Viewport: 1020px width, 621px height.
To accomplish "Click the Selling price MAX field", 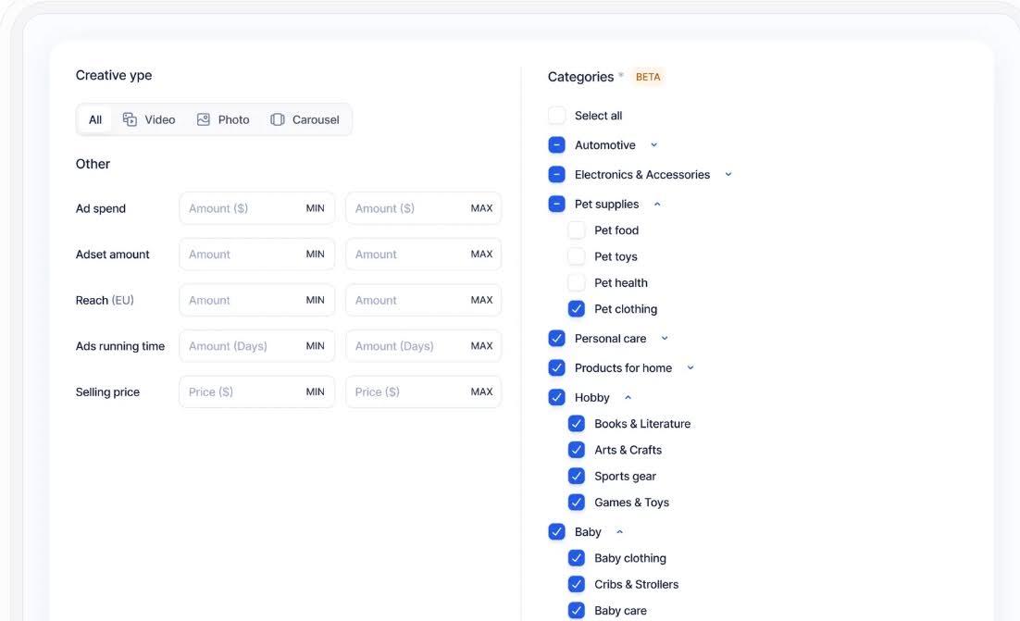I will point(423,391).
